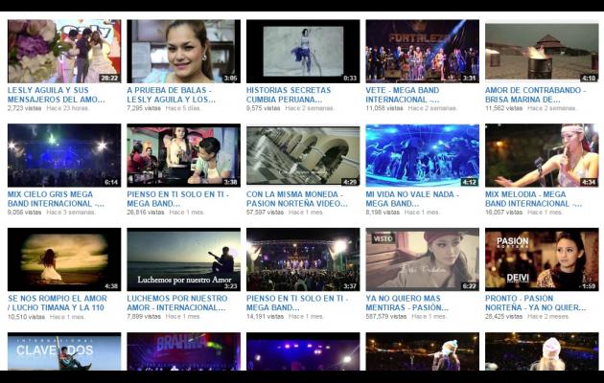Click PIENSO EN TI title with 14,191 vistas

(297, 303)
